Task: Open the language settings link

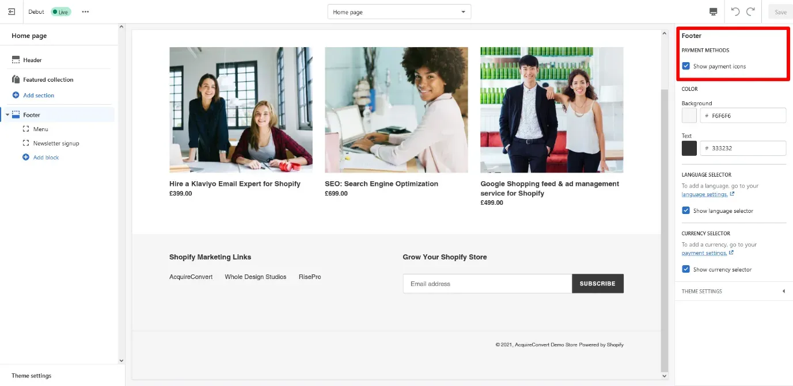Action: pyautogui.click(x=704, y=194)
